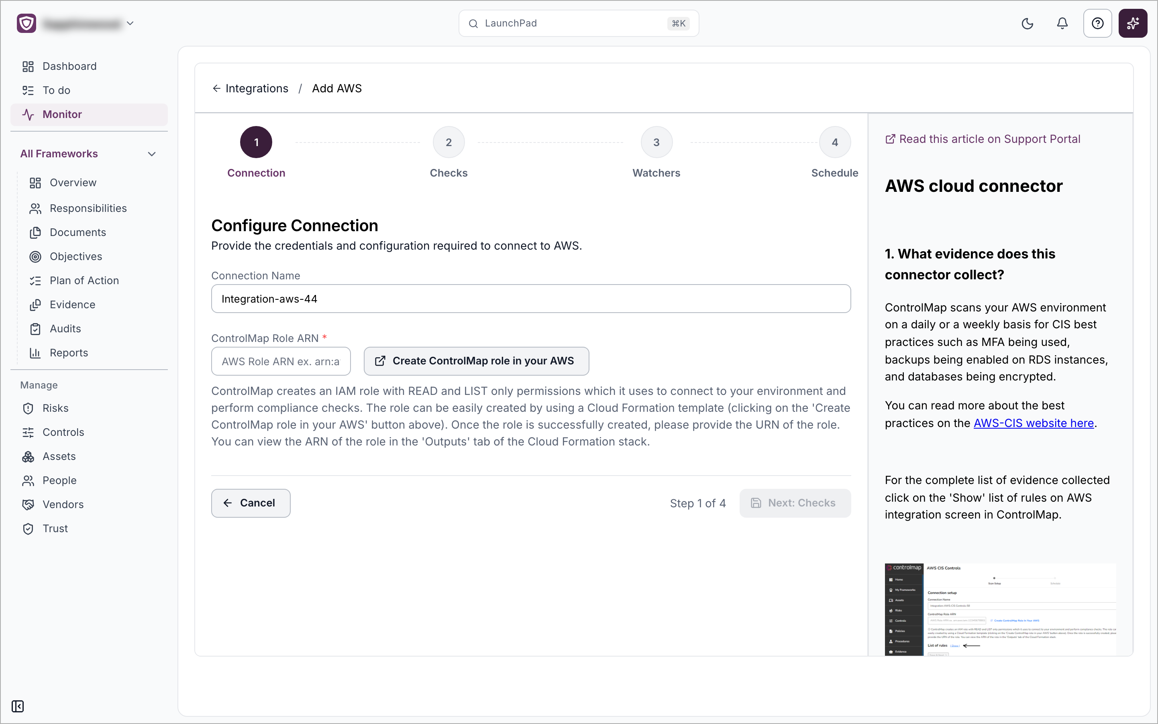Click the AWS CIS Controls screenshot thumbnail
Image resolution: width=1158 pixels, height=724 pixels.
click(1000, 610)
